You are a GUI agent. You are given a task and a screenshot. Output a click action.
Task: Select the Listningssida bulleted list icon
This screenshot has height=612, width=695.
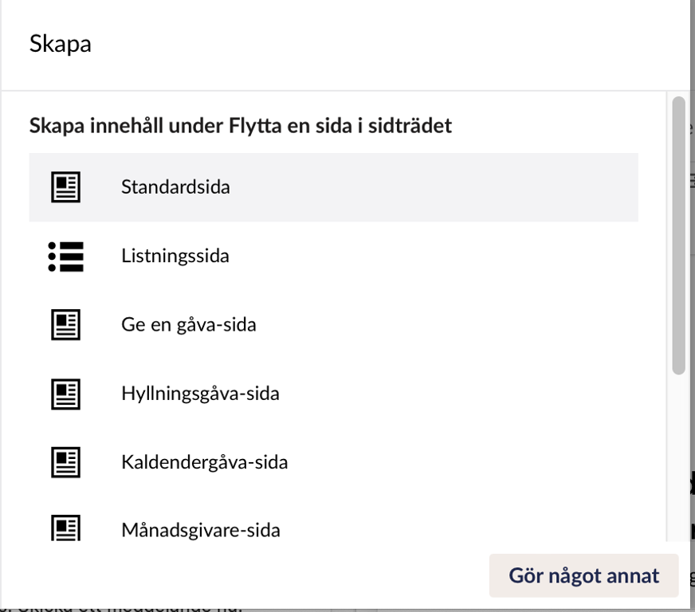click(65, 256)
